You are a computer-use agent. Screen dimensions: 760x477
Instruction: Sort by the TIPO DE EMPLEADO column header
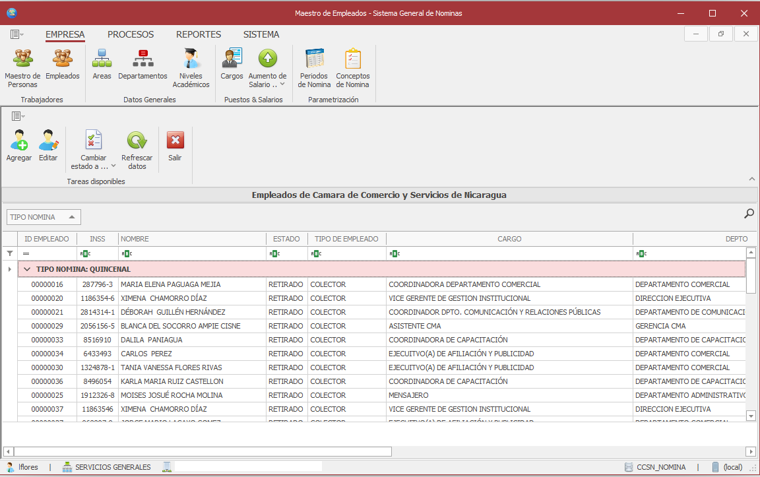(346, 239)
